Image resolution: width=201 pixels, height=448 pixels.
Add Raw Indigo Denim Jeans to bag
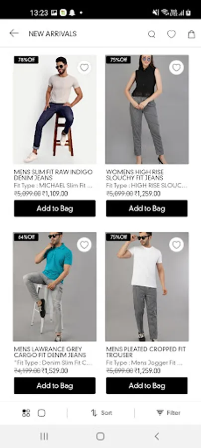click(55, 208)
